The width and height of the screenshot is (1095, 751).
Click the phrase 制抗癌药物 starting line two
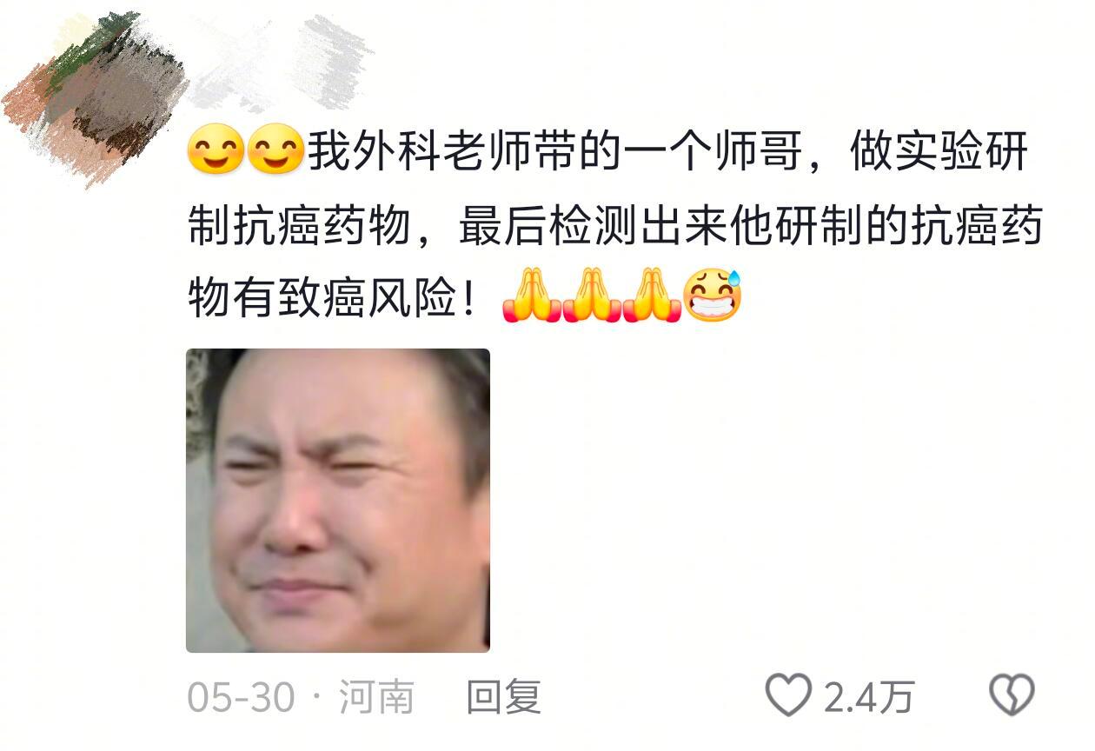(x=298, y=227)
